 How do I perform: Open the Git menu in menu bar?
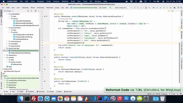(x=91, y=1)
